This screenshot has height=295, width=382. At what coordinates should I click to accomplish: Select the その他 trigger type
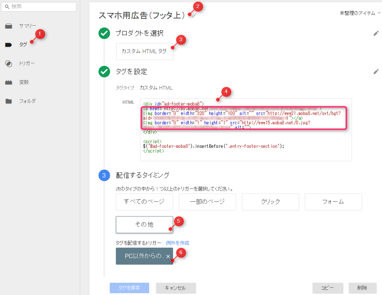pos(144,224)
